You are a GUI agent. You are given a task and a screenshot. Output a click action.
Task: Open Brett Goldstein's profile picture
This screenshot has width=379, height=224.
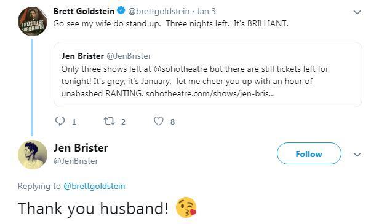(x=33, y=21)
